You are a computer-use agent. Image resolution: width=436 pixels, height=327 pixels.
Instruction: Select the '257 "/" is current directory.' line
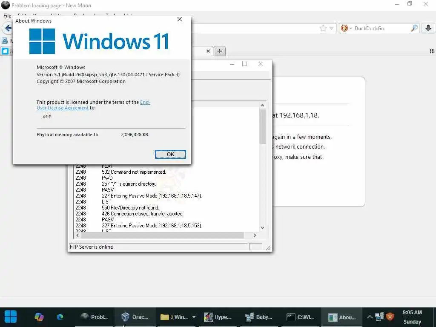click(129, 184)
